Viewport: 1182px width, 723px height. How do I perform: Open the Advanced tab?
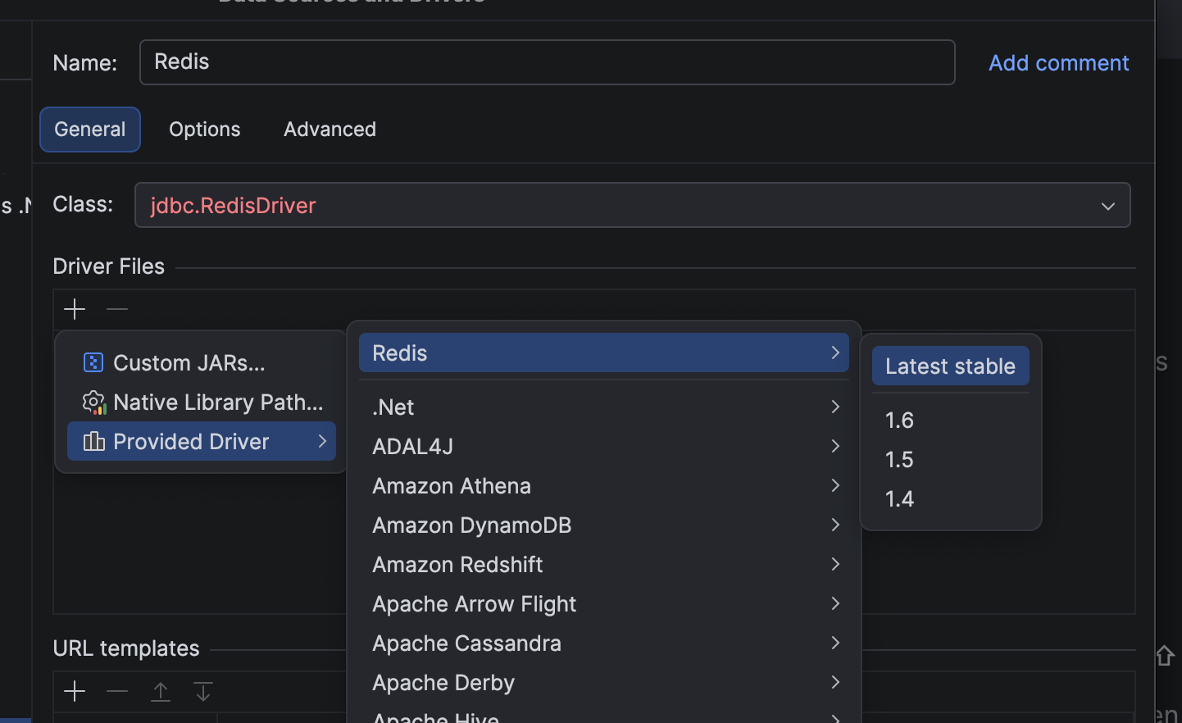[x=330, y=130]
